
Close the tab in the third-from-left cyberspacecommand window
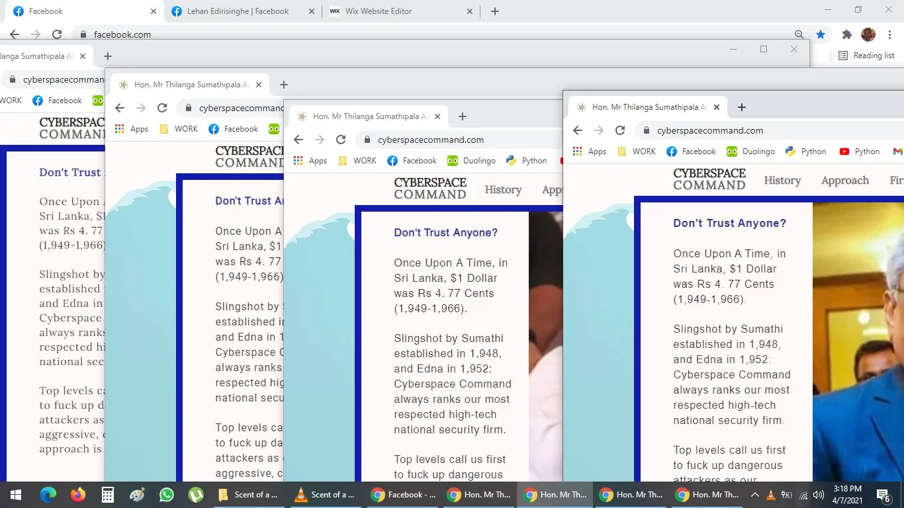tap(437, 116)
